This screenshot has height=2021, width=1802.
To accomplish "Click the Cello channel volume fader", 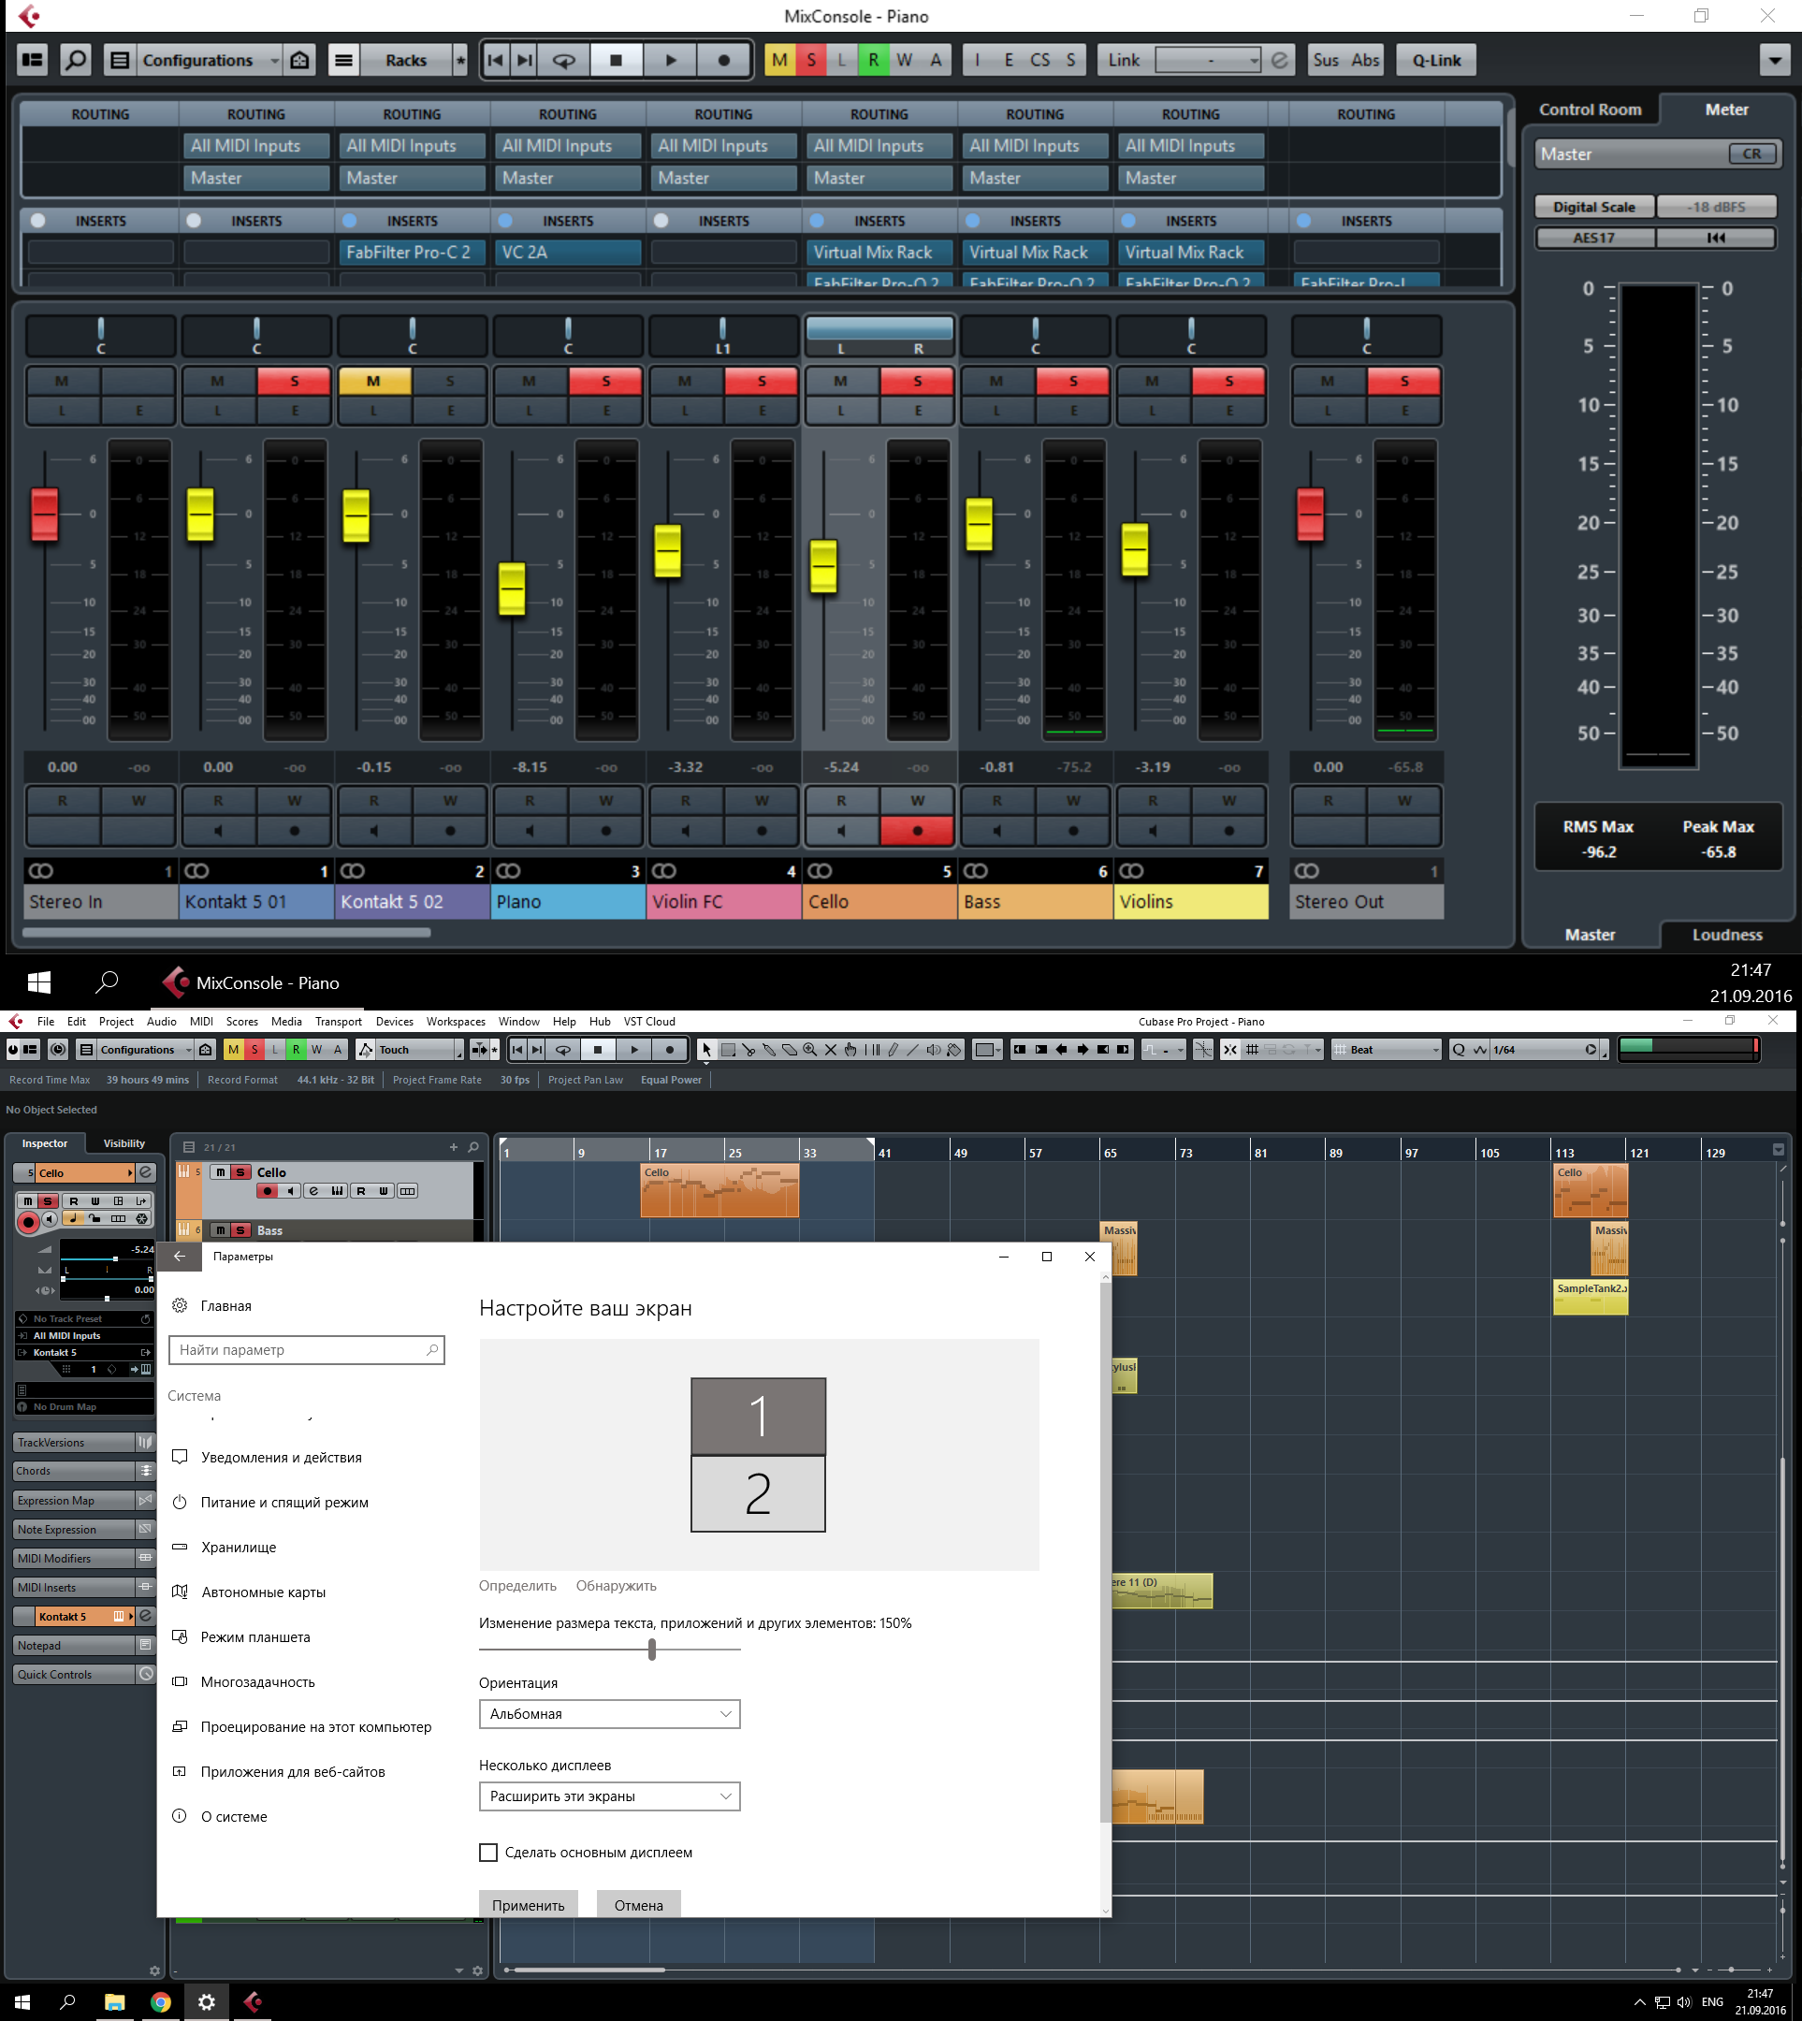I will [822, 566].
